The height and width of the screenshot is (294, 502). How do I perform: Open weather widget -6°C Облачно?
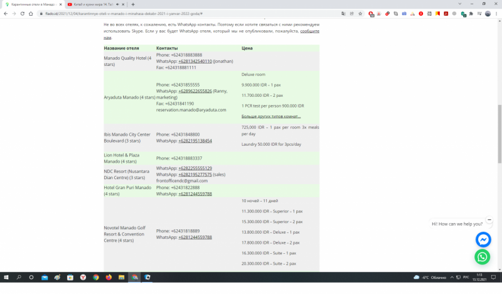tap(430, 277)
